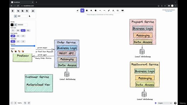Open the browser extensions puzzle icon
The height and width of the screenshot is (105, 187).
click(x=169, y=6)
